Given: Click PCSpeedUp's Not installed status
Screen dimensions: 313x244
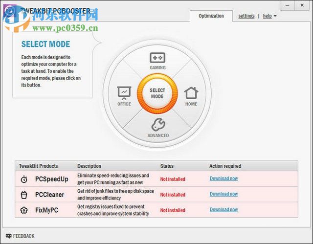Looking at the screenshot, I should tap(173, 179).
